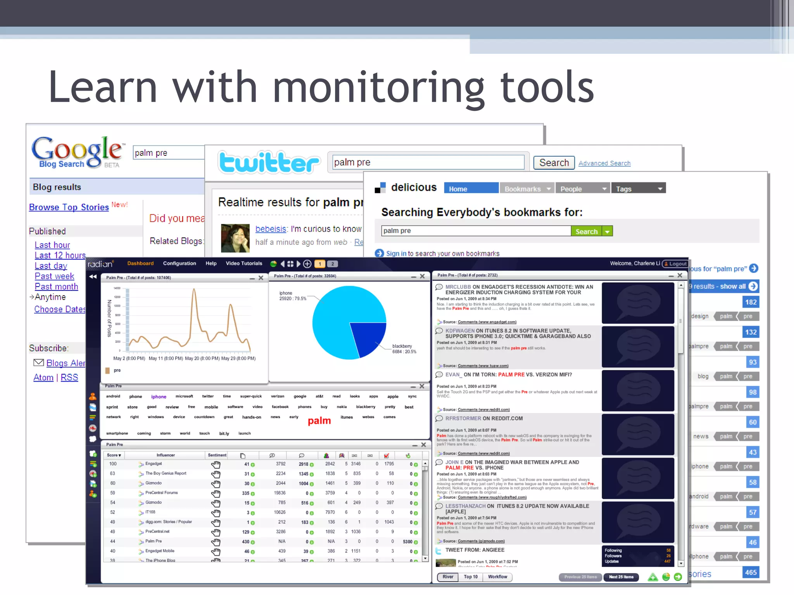
Task: Click the influencer table scrollbar up arrow
Action: click(425, 463)
